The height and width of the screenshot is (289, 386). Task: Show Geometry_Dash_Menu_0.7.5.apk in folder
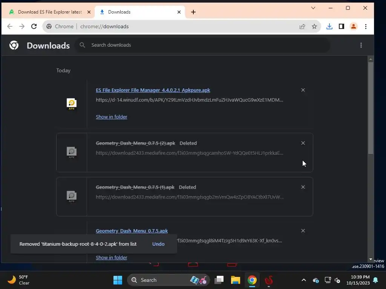coord(112,257)
